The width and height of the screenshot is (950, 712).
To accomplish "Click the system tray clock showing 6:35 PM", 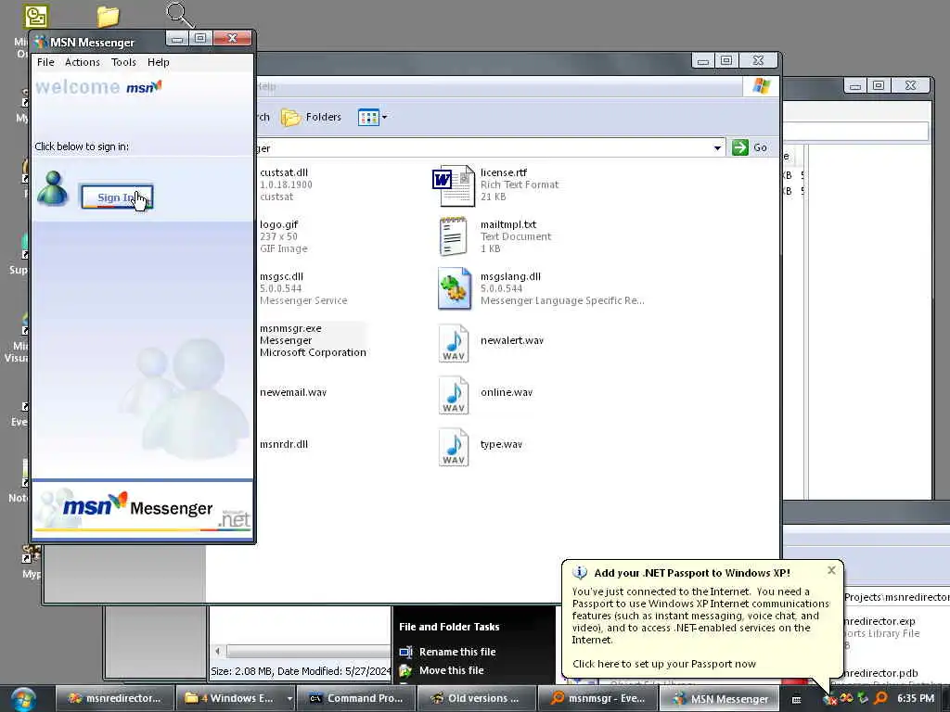I will click(916, 698).
